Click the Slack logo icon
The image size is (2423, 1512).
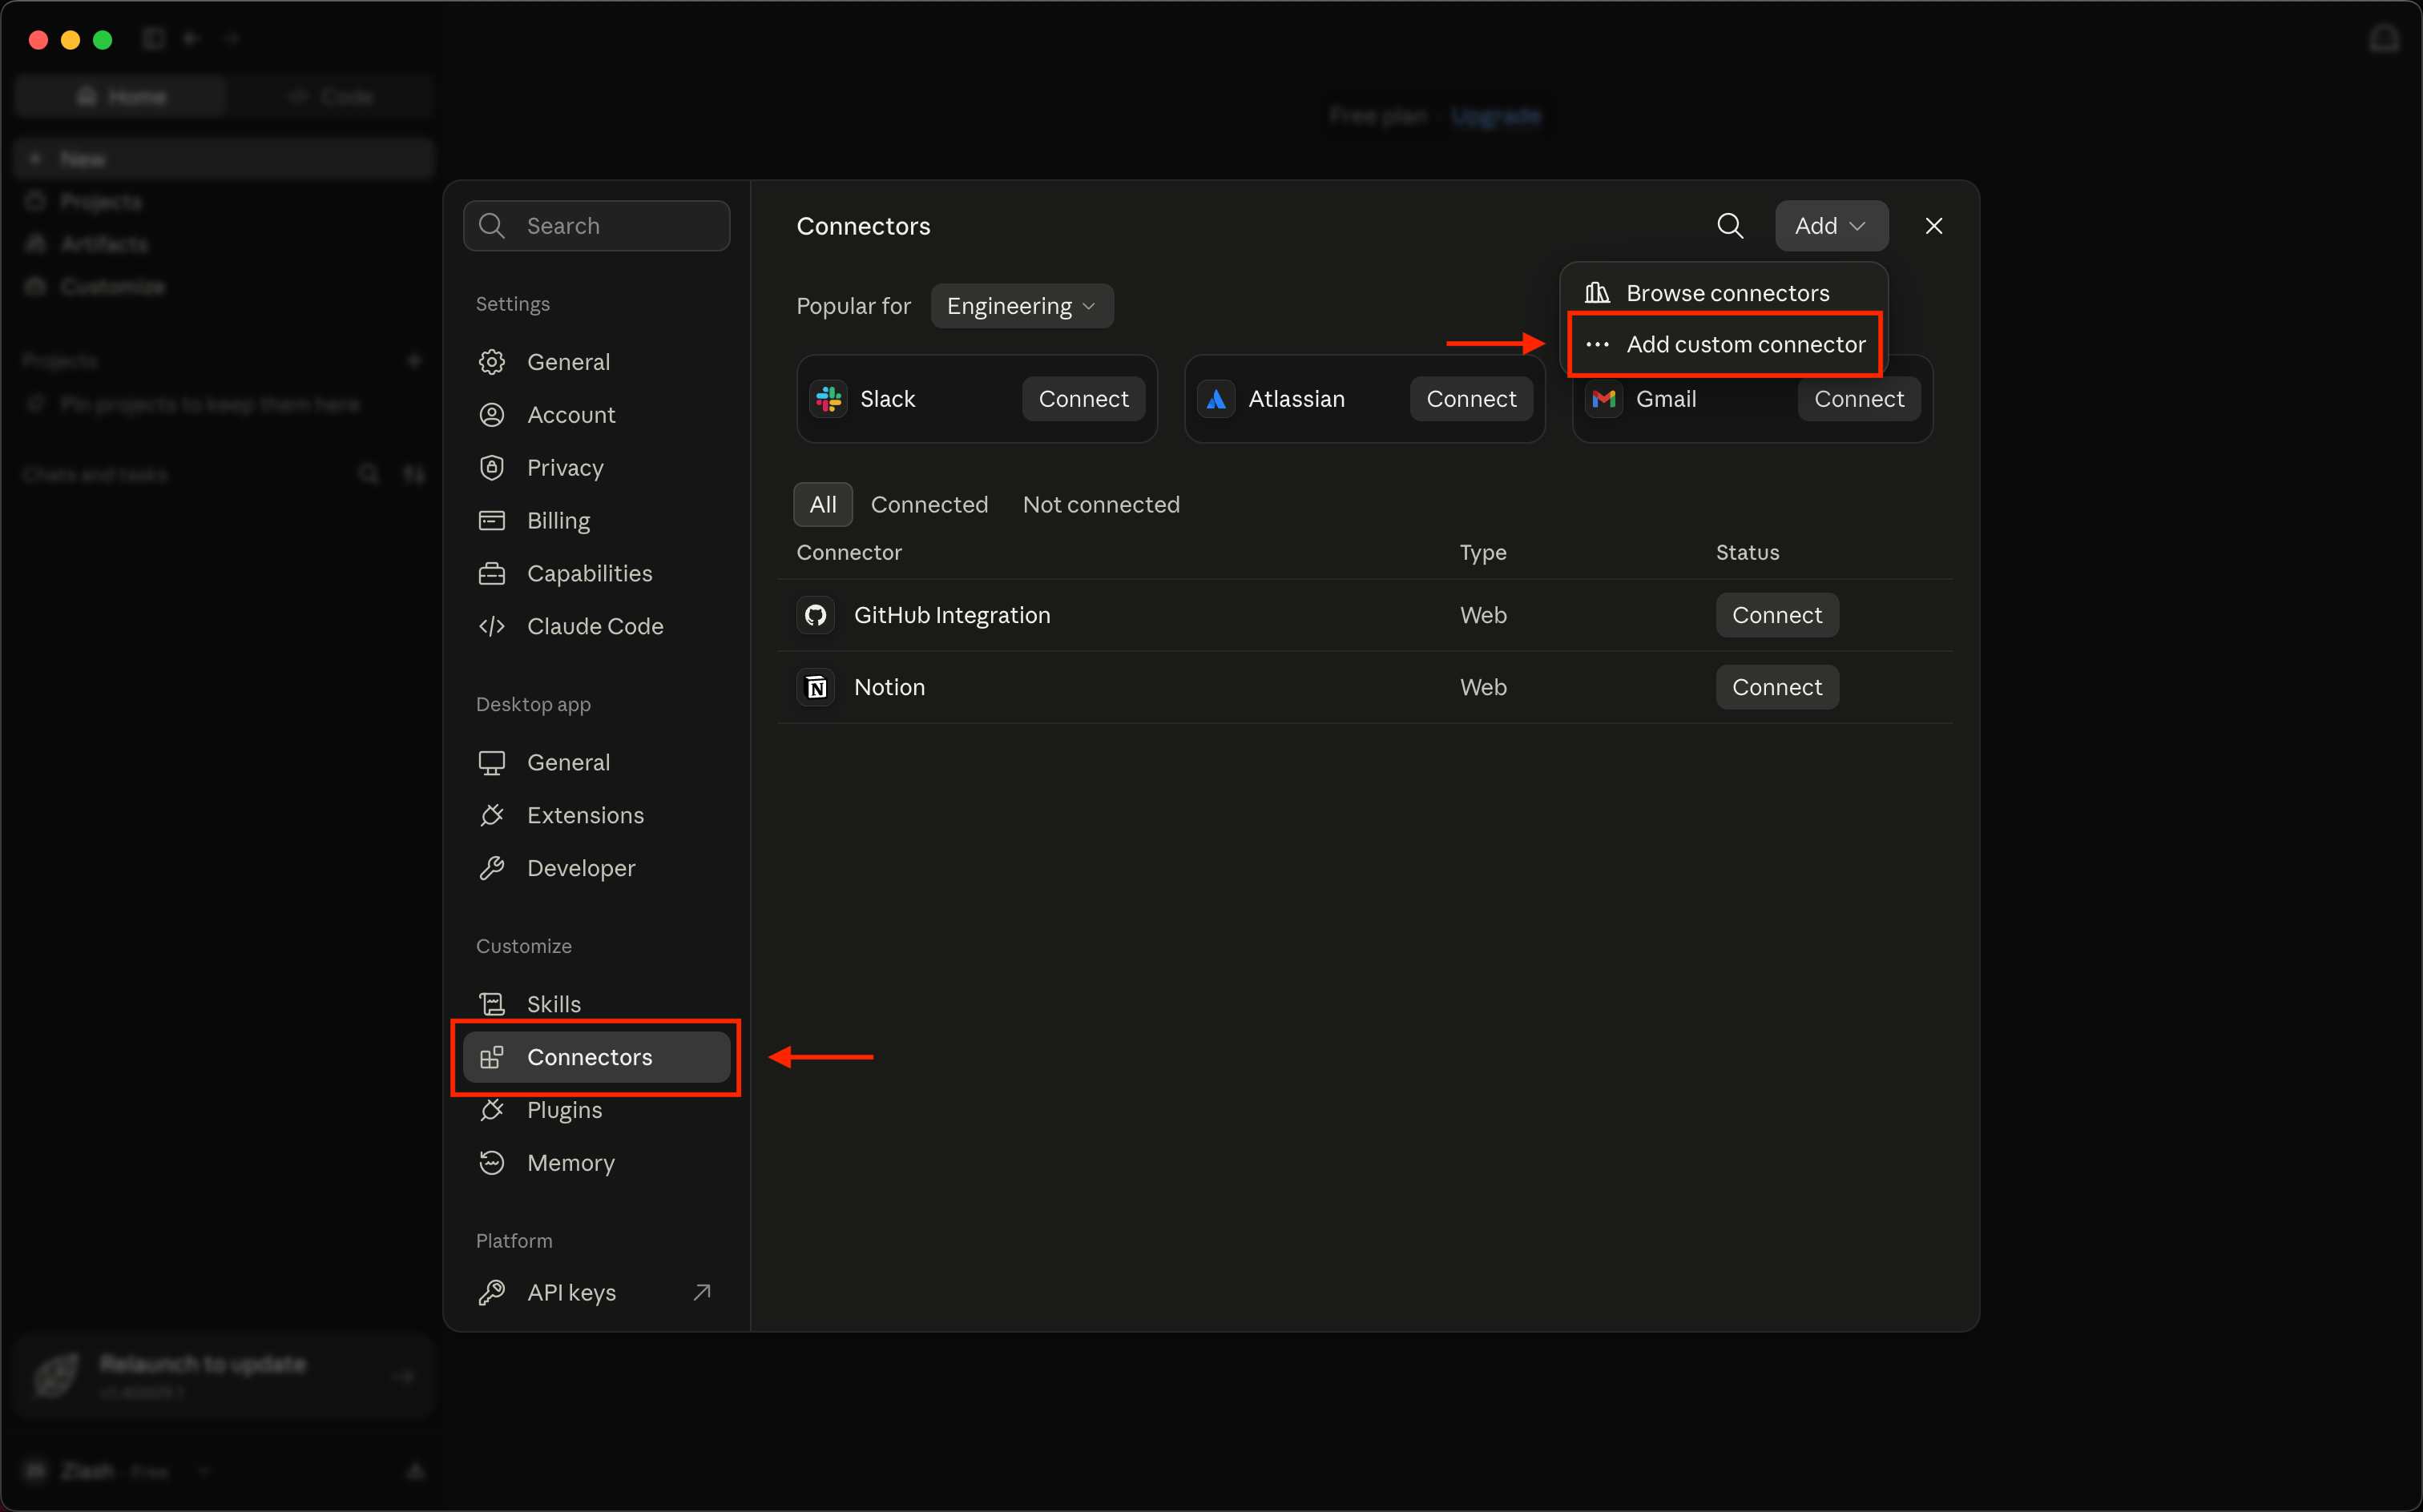(828, 399)
